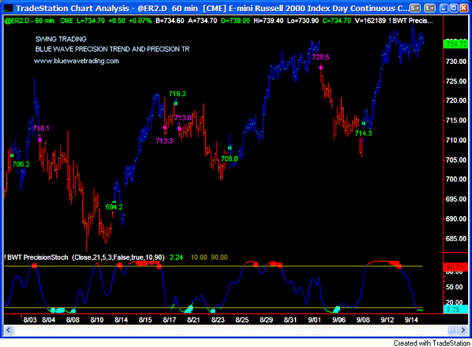This screenshot has width=472, height=347.
Task: Click the TradeStation chart window icon
Action: [8, 8]
